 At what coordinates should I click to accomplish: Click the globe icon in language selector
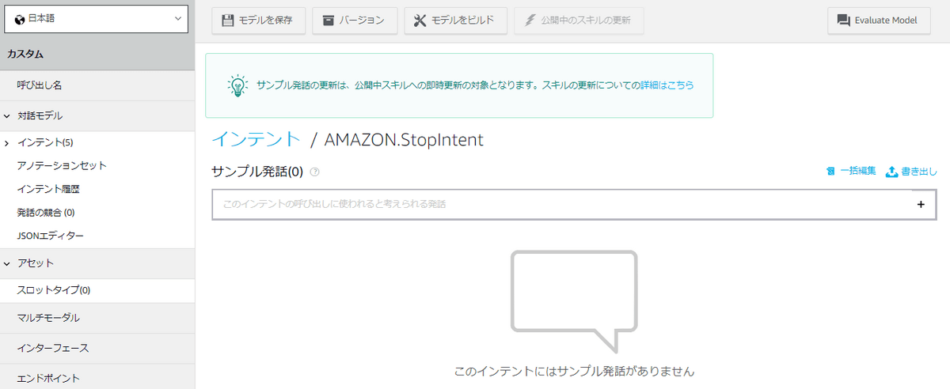[20, 19]
